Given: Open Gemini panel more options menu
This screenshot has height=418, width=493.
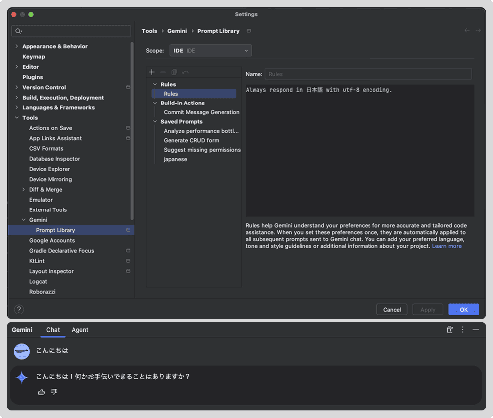Looking at the screenshot, I should coord(463,330).
